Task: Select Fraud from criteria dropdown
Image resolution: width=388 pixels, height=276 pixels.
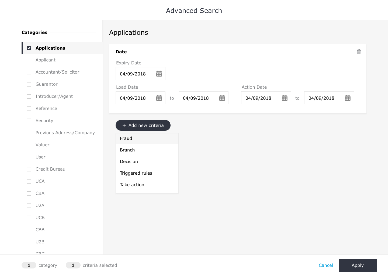Action: (126, 139)
